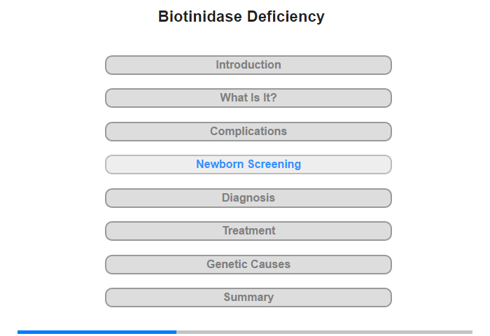This screenshot has width=490, height=336.
Task: Open the Genetic Causes section
Action: 248,265
